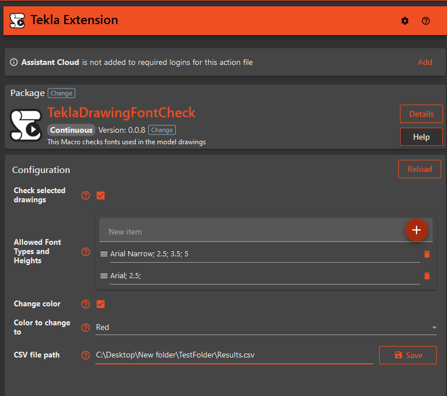Open the settings gear in header

(405, 21)
